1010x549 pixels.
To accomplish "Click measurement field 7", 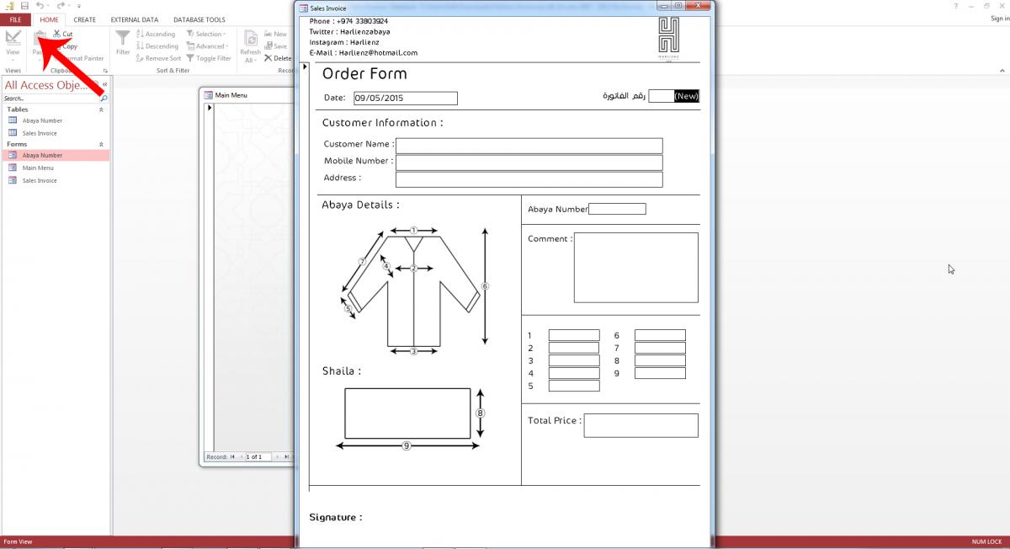I will (x=660, y=348).
